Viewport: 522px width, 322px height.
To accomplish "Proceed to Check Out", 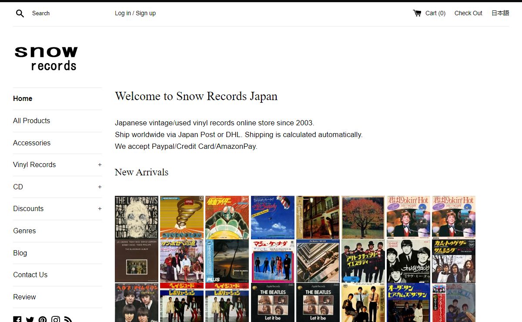I will [468, 13].
